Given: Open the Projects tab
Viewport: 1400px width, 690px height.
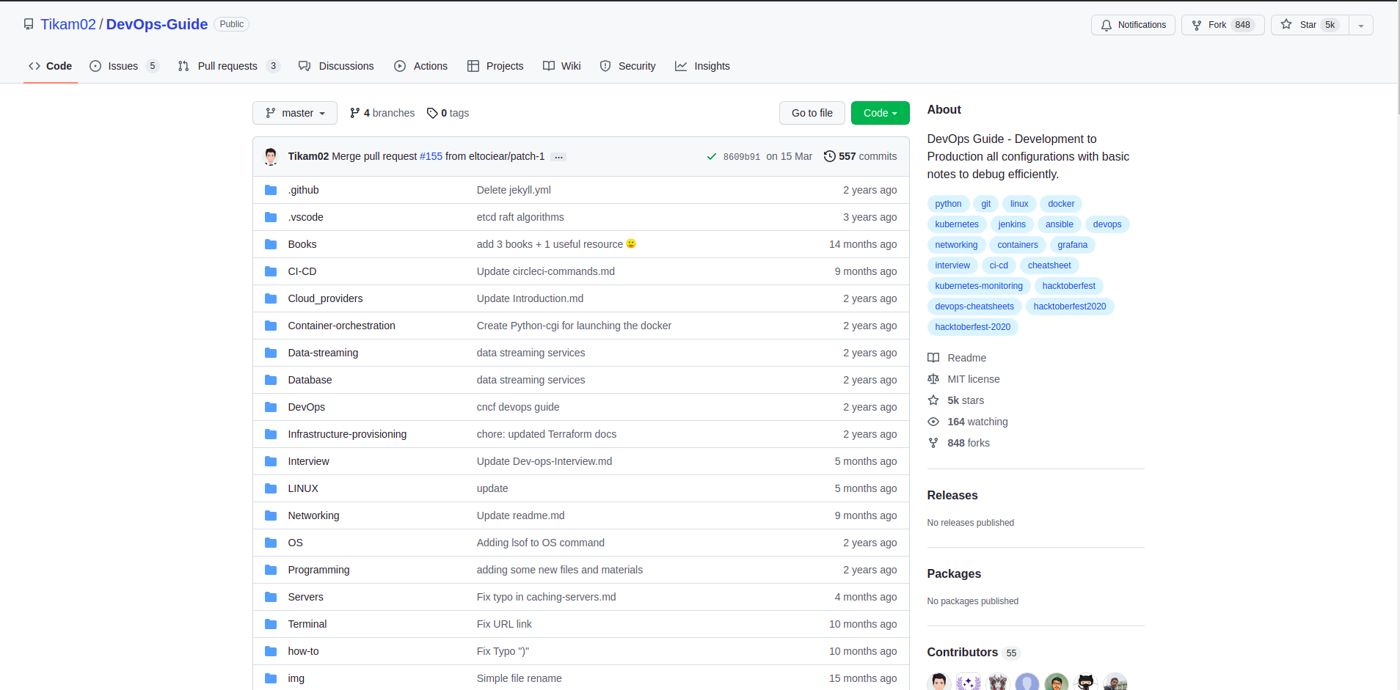Looking at the screenshot, I should coord(495,66).
